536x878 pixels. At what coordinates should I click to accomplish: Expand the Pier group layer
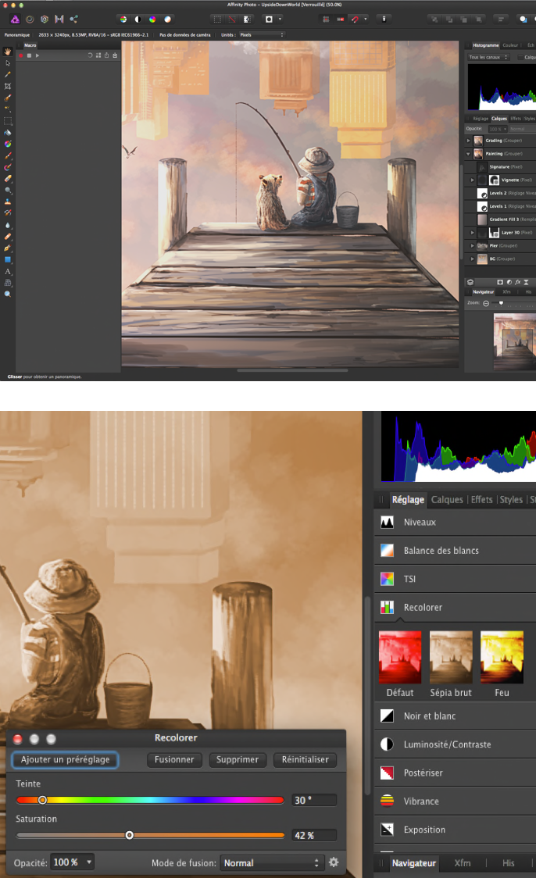[x=472, y=245]
